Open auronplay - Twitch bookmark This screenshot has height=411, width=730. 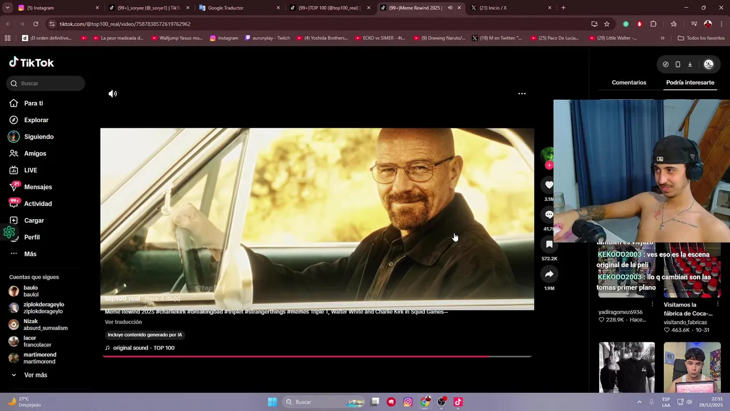point(267,38)
